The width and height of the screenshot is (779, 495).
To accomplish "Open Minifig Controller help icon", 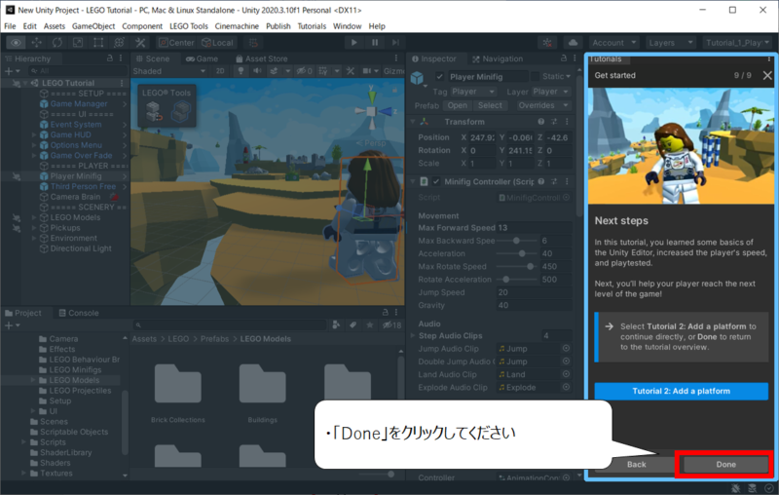I will tap(541, 182).
